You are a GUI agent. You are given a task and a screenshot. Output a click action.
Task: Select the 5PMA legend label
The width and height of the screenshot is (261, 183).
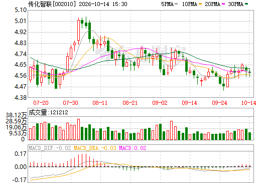click(x=167, y=4)
